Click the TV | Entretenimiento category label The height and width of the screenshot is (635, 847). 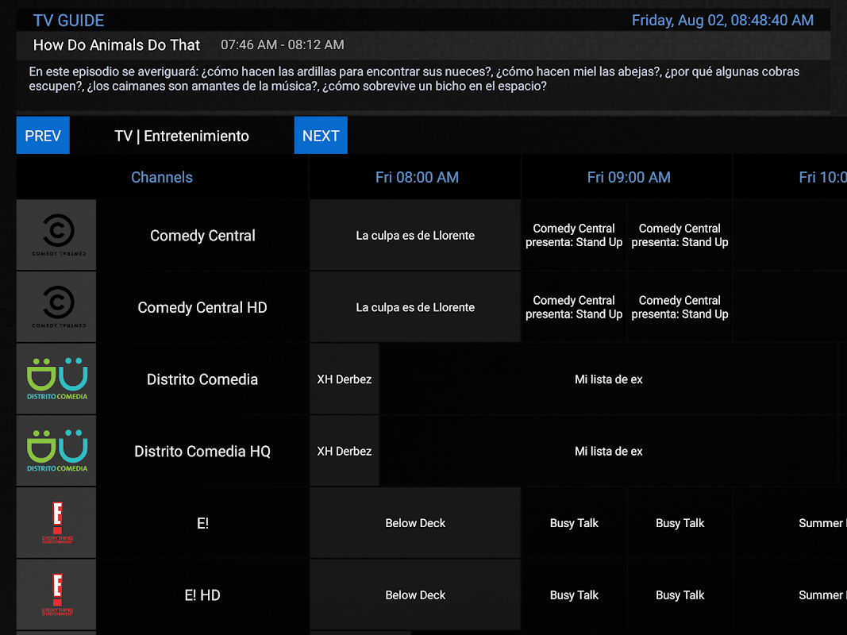tap(182, 136)
